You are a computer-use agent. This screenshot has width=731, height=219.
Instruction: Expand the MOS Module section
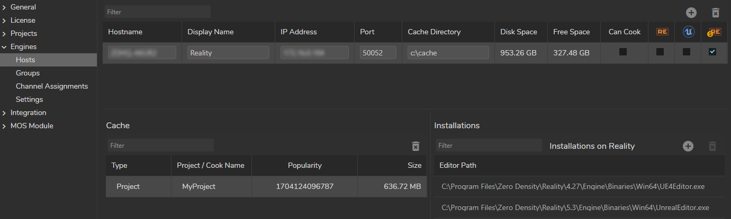4,126
